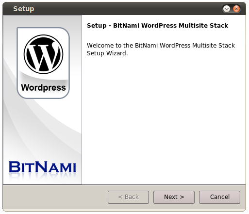The width and height of the screenshot is (249, 214).
Task: Click the disabled < Back button
Action: pyautogui.click(x=128, y=197)
